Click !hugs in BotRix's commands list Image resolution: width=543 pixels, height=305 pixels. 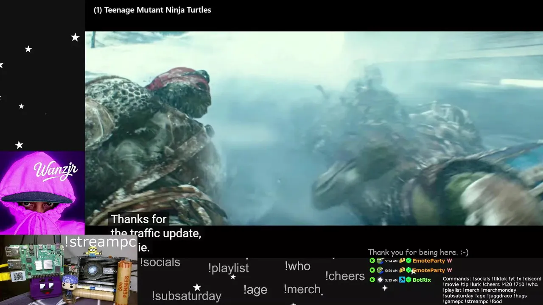(520, 296)
